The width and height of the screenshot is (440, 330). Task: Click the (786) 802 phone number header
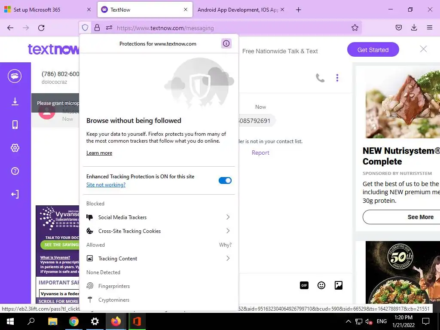pyautogui.click(x=60, y=74)
